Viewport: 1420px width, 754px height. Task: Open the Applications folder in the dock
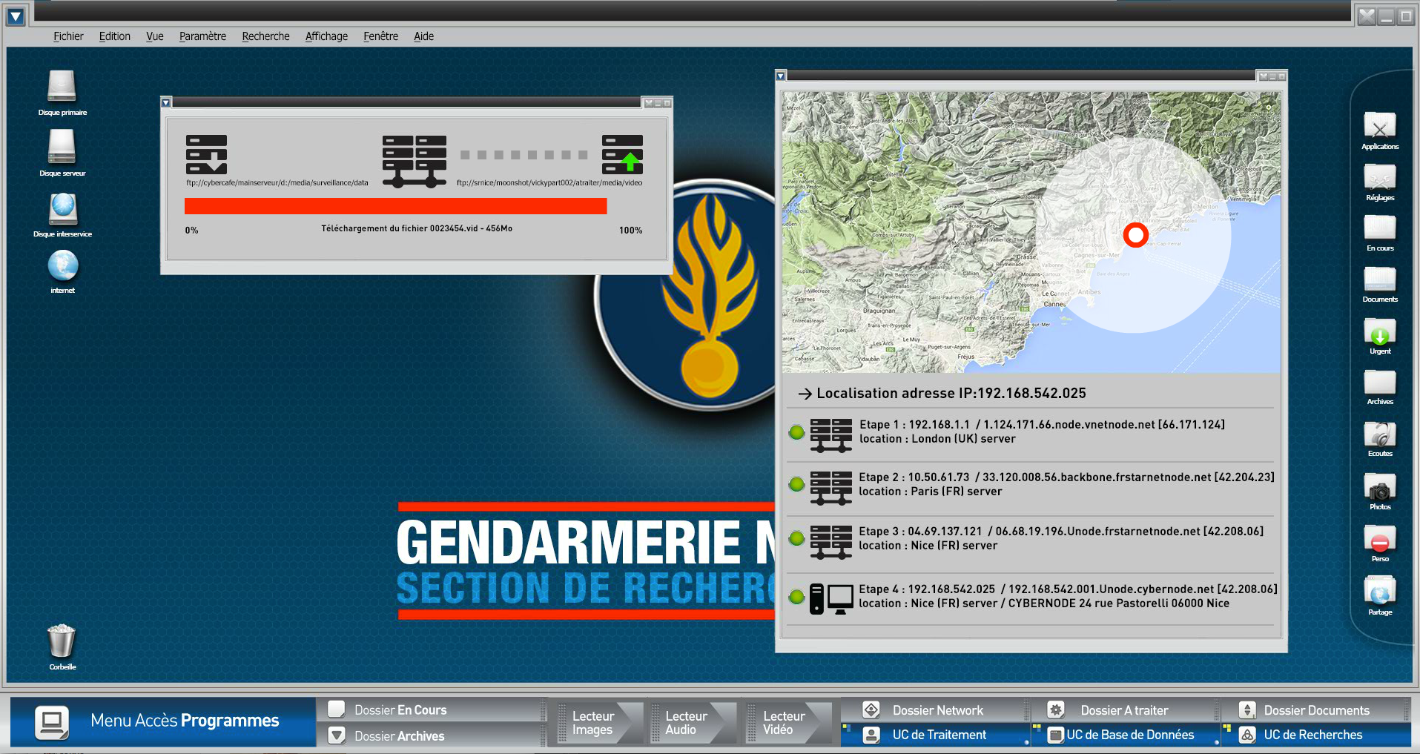(x=1379, y=125)
